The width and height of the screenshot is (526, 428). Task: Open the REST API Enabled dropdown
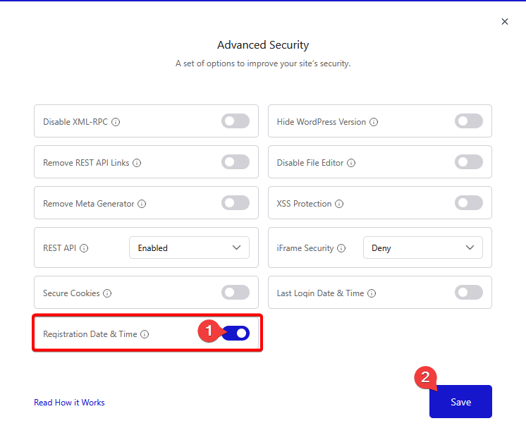[x=189, y=247]
